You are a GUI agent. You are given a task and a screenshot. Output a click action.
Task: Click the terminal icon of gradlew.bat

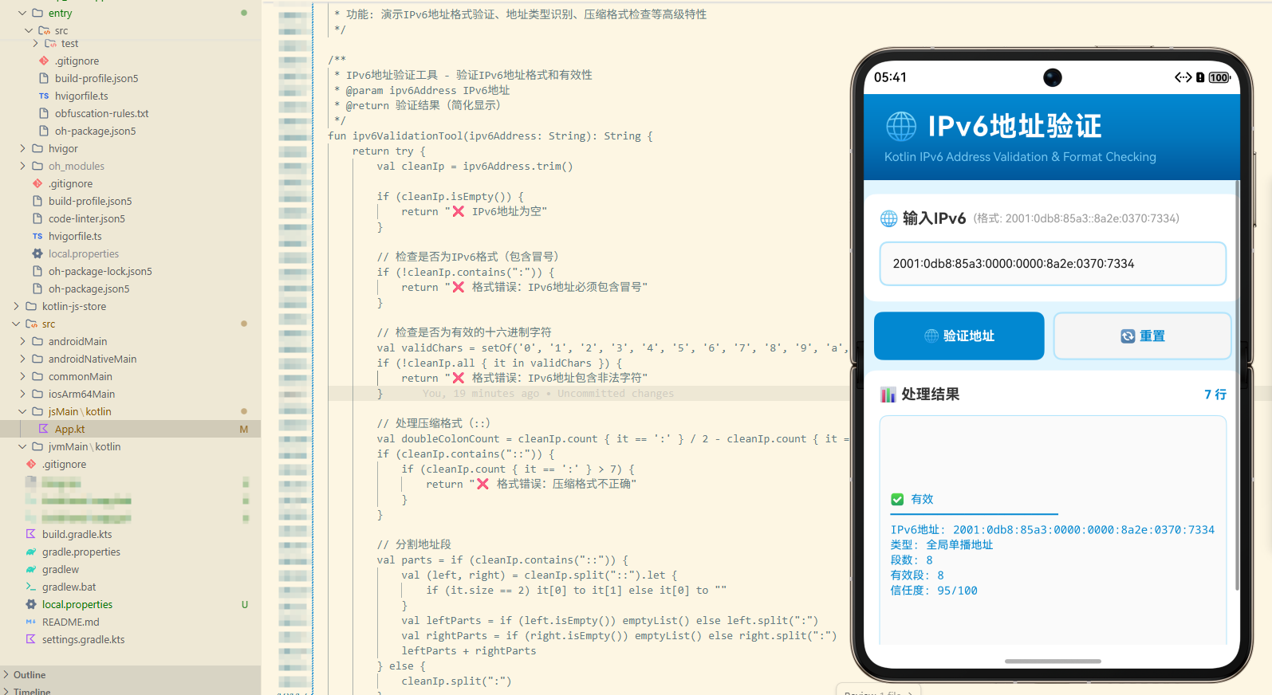31,587
